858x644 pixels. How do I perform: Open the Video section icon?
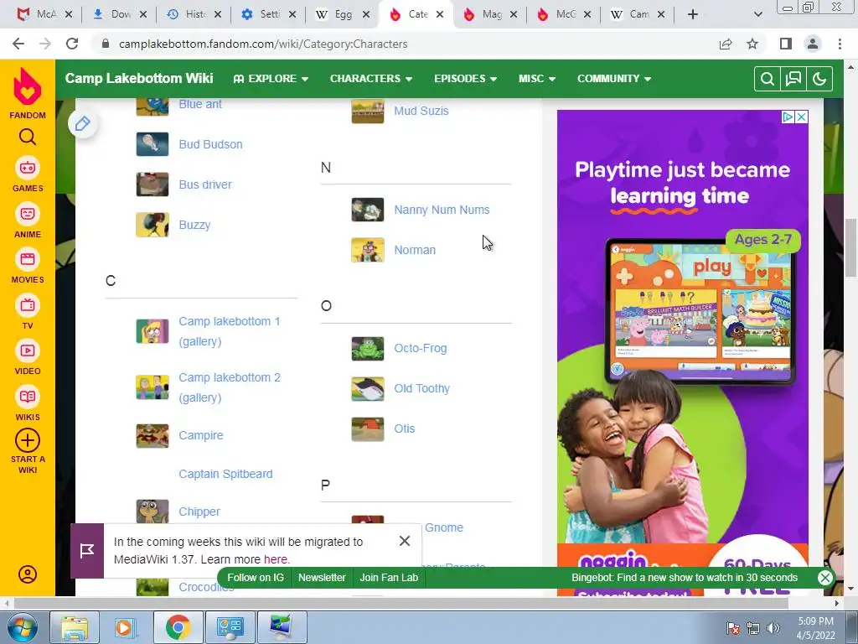28,351
